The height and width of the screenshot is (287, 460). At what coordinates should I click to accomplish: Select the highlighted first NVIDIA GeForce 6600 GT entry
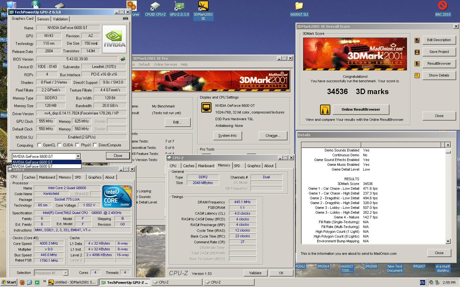pyautogui.click(x=46, y=162)
